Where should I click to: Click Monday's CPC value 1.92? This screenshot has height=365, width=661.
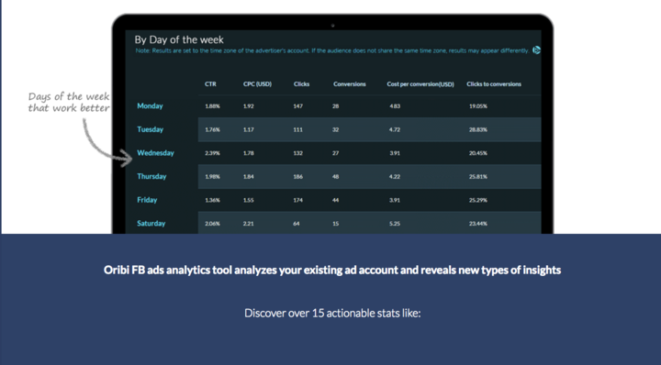[x=248, y=106]
